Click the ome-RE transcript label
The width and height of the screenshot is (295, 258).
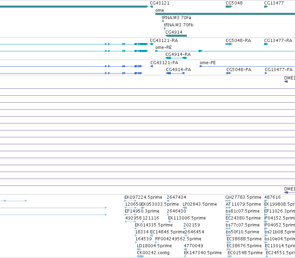point(164,48)
